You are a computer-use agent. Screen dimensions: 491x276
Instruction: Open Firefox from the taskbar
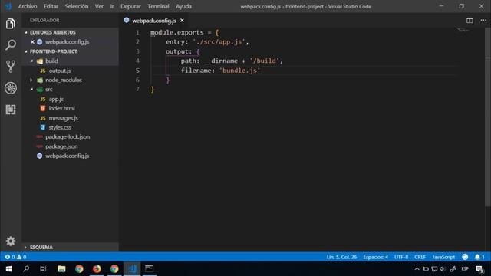pos(97,268)
